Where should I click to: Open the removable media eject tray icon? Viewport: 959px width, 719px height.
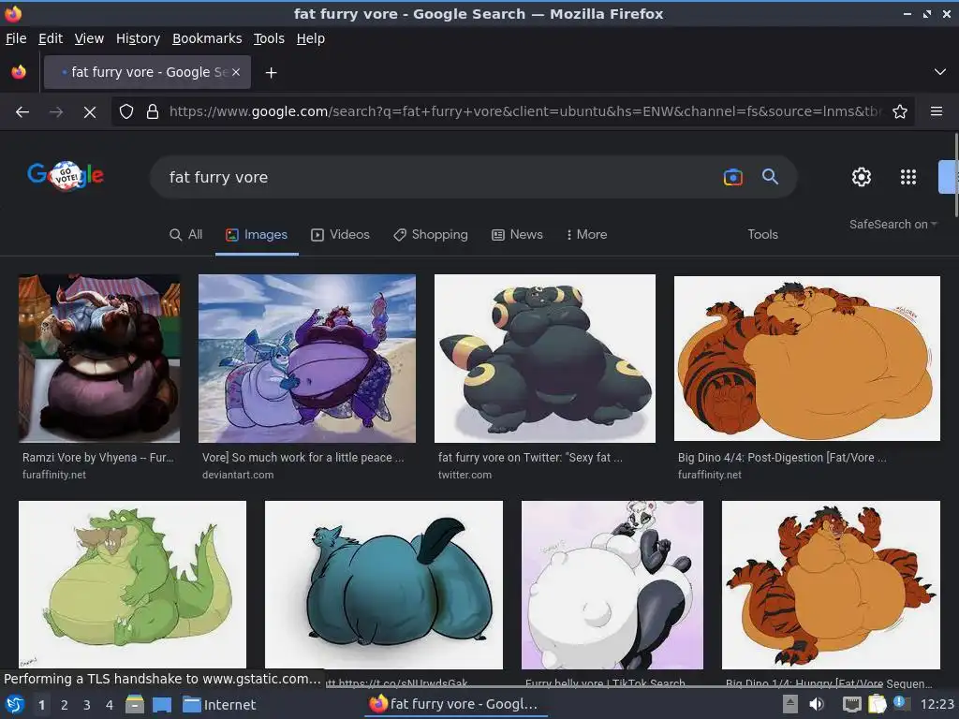click(x=790, y=705)
